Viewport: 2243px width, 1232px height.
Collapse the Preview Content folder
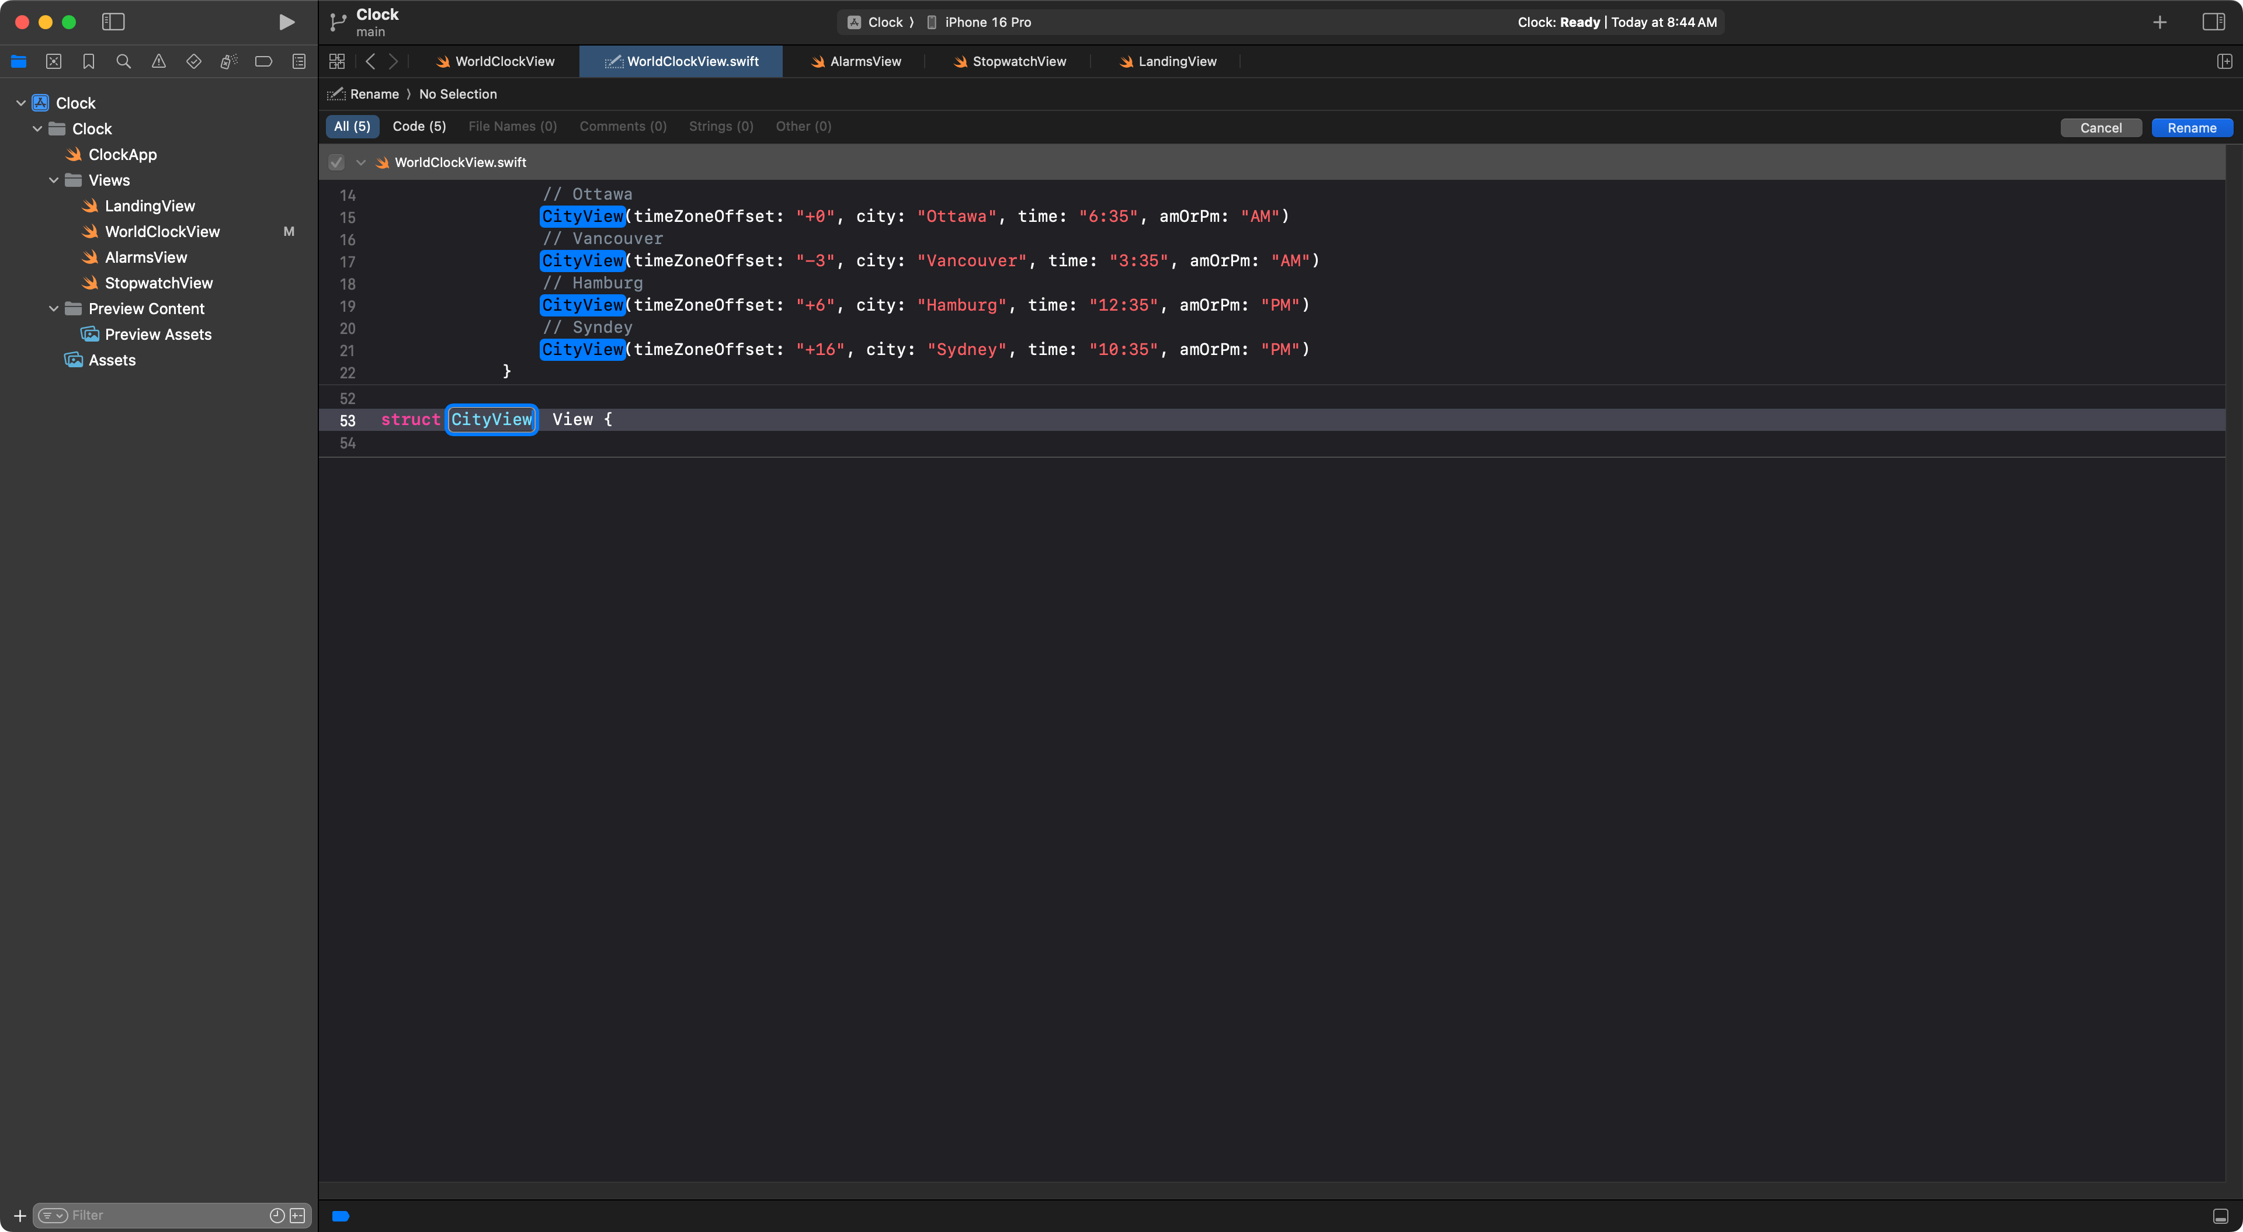pos(54,308)
